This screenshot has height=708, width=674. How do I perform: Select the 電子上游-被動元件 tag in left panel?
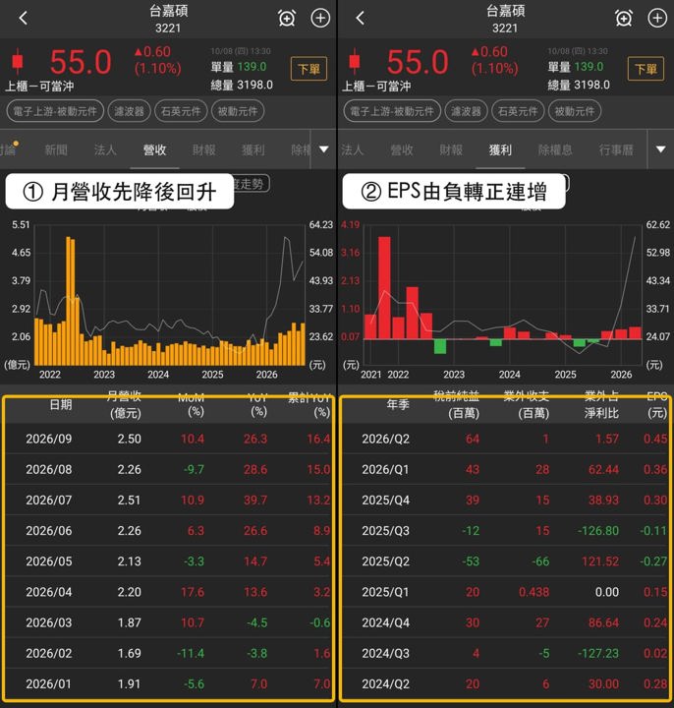pyautogui.click(x=55, y=111)
